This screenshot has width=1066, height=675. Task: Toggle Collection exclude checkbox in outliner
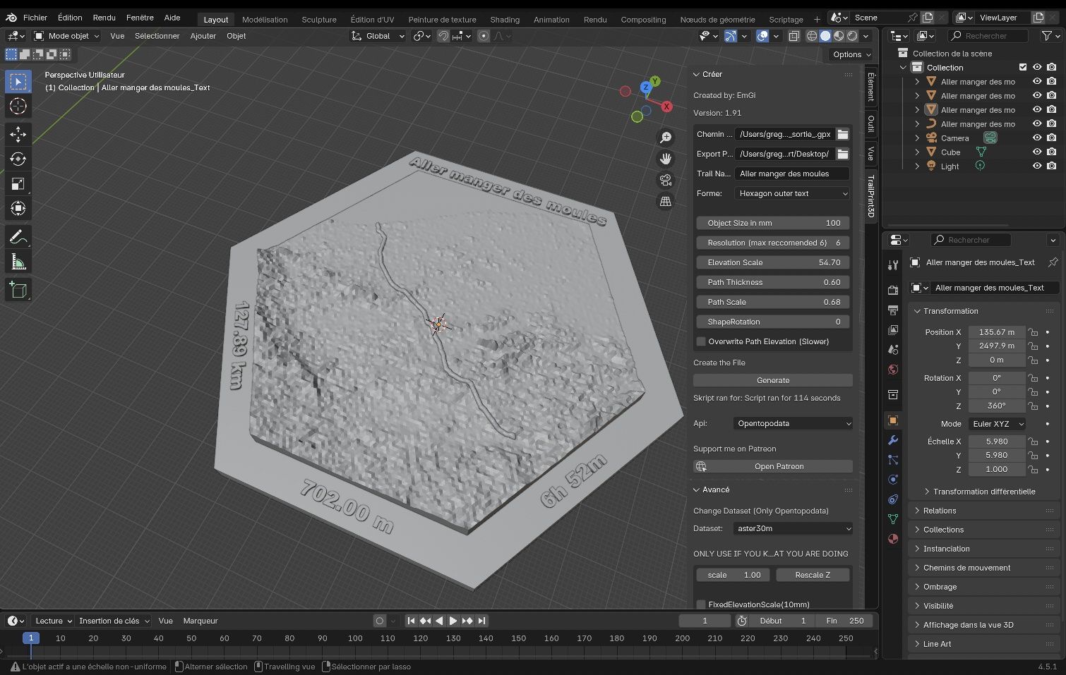1023,68
